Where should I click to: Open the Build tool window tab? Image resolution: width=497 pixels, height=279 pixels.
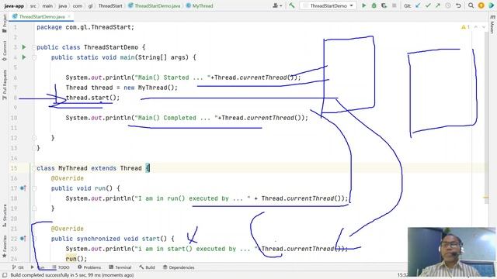click(x=147, y=267)
